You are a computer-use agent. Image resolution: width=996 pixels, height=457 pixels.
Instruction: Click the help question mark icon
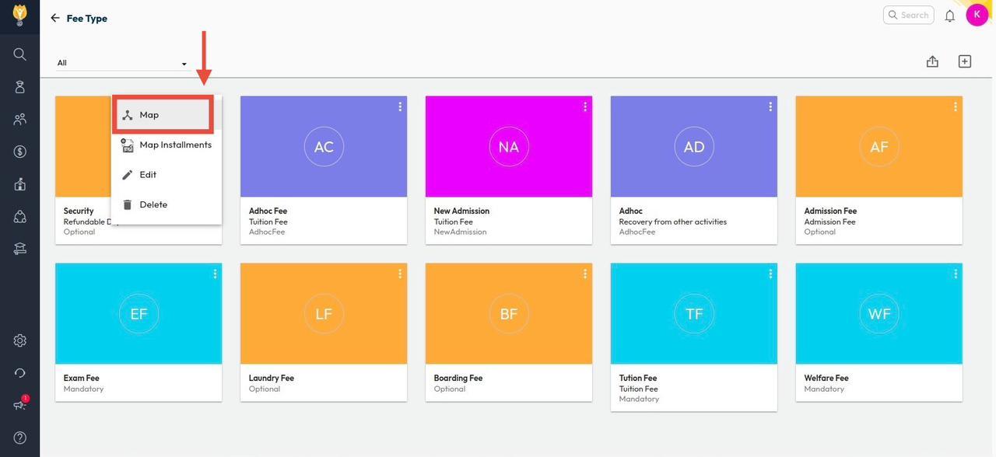[x=19, y=438]
